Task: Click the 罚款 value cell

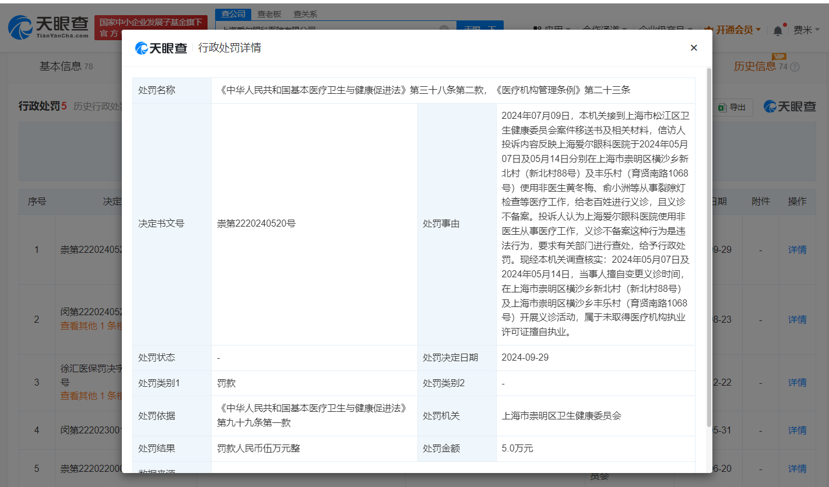Action: point(314,383)
